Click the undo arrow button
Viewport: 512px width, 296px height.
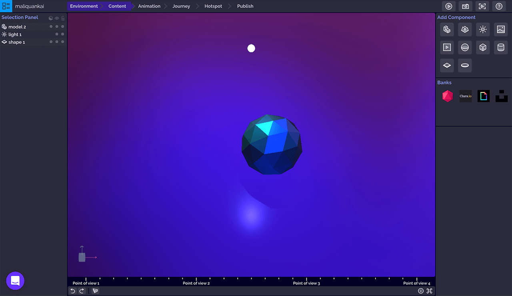tap(73, 291)
